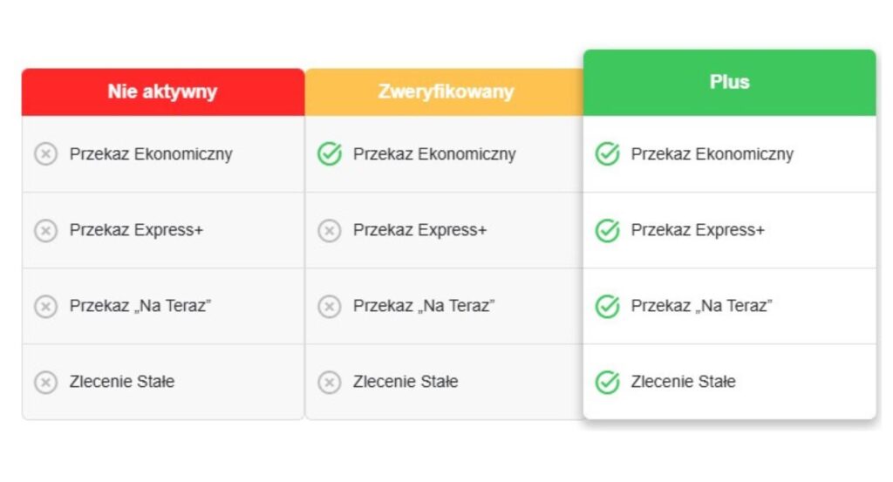Click Przekaz Ekonomiczny text in Plus column
893x482 pixels.
(712, 154)
